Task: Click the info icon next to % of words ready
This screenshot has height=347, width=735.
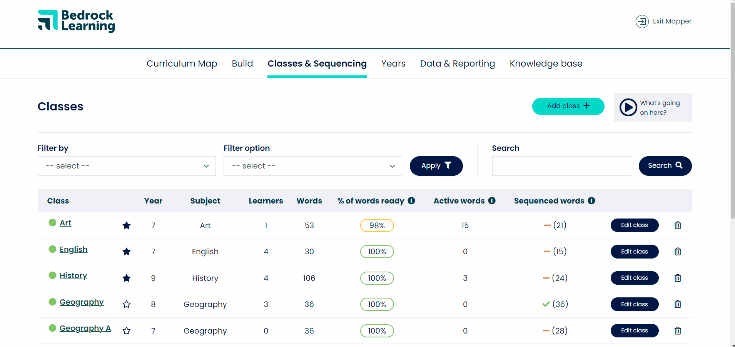Action: pos(412,200)
